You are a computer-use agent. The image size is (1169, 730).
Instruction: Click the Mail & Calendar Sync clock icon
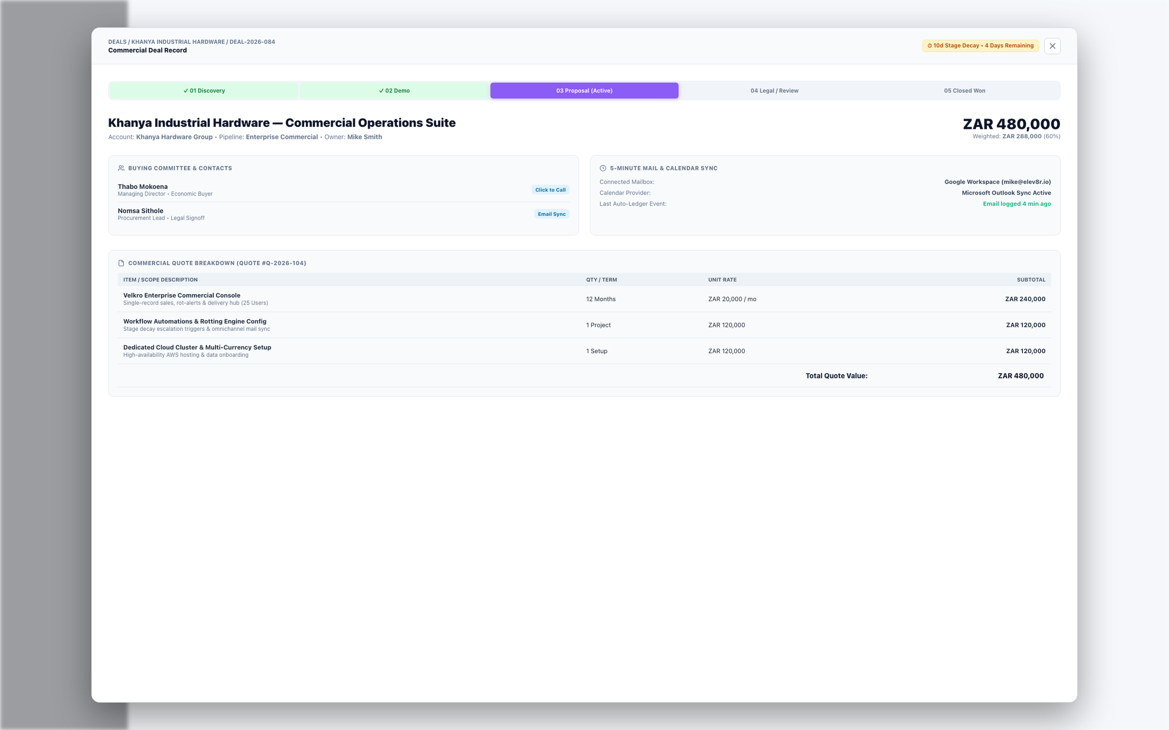point(603,168)
